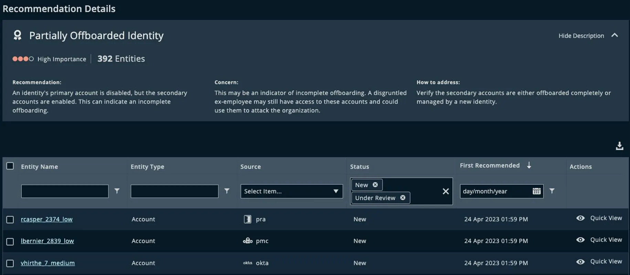Check the vhirthe_7_medium row checkbox
Viewport: 630px width, 275px height.
coord(10,263)
